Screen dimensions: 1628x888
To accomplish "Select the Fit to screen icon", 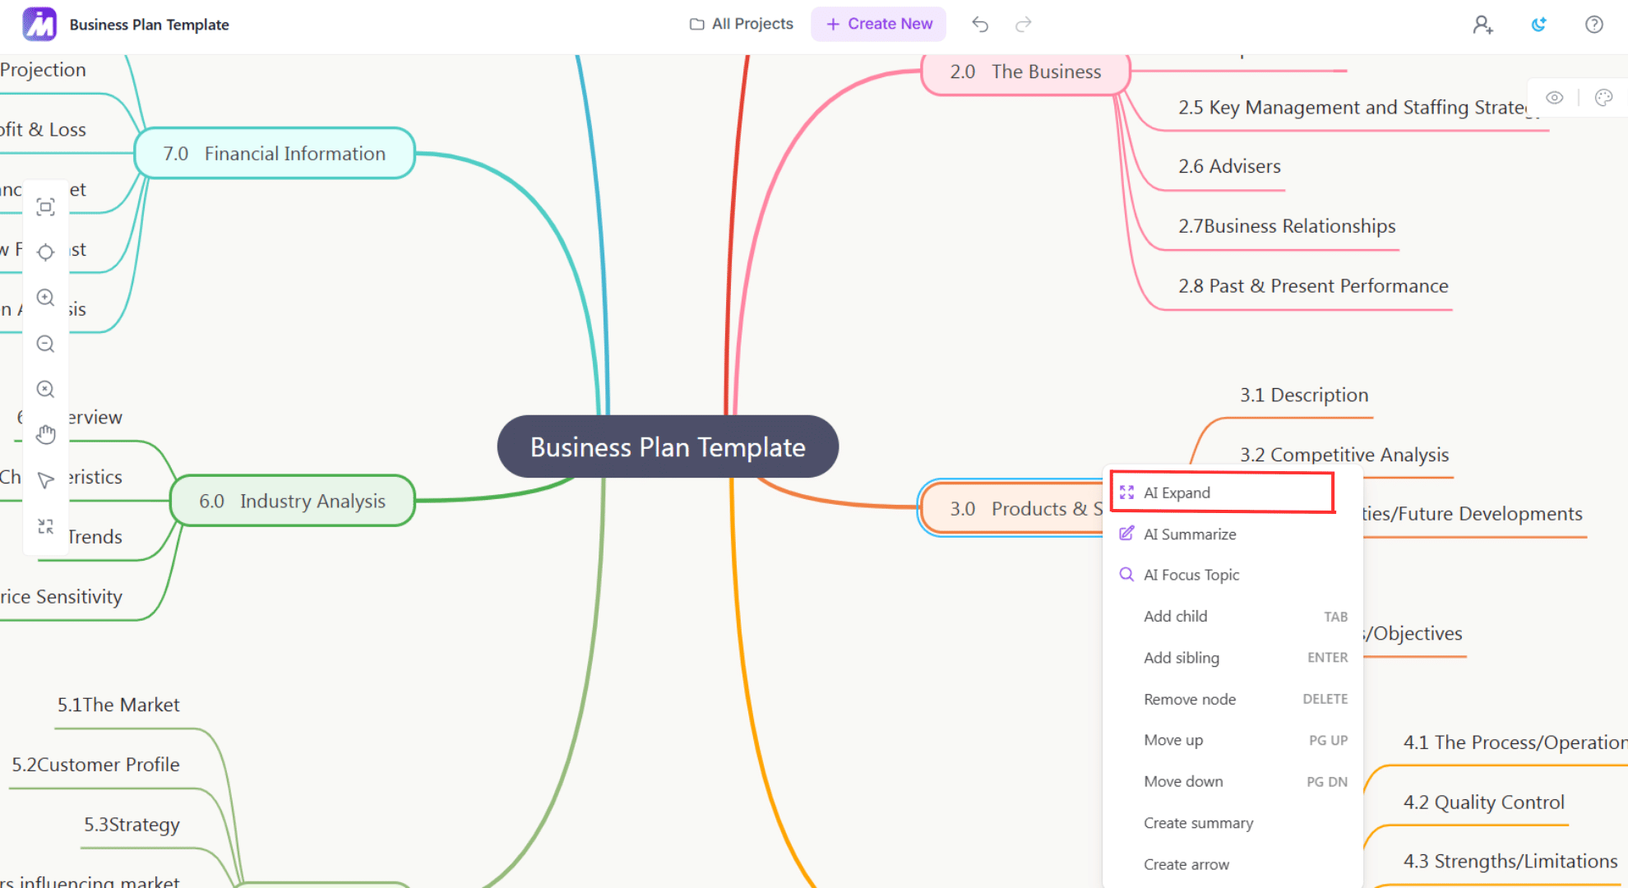I will click(x=45, y=207).
